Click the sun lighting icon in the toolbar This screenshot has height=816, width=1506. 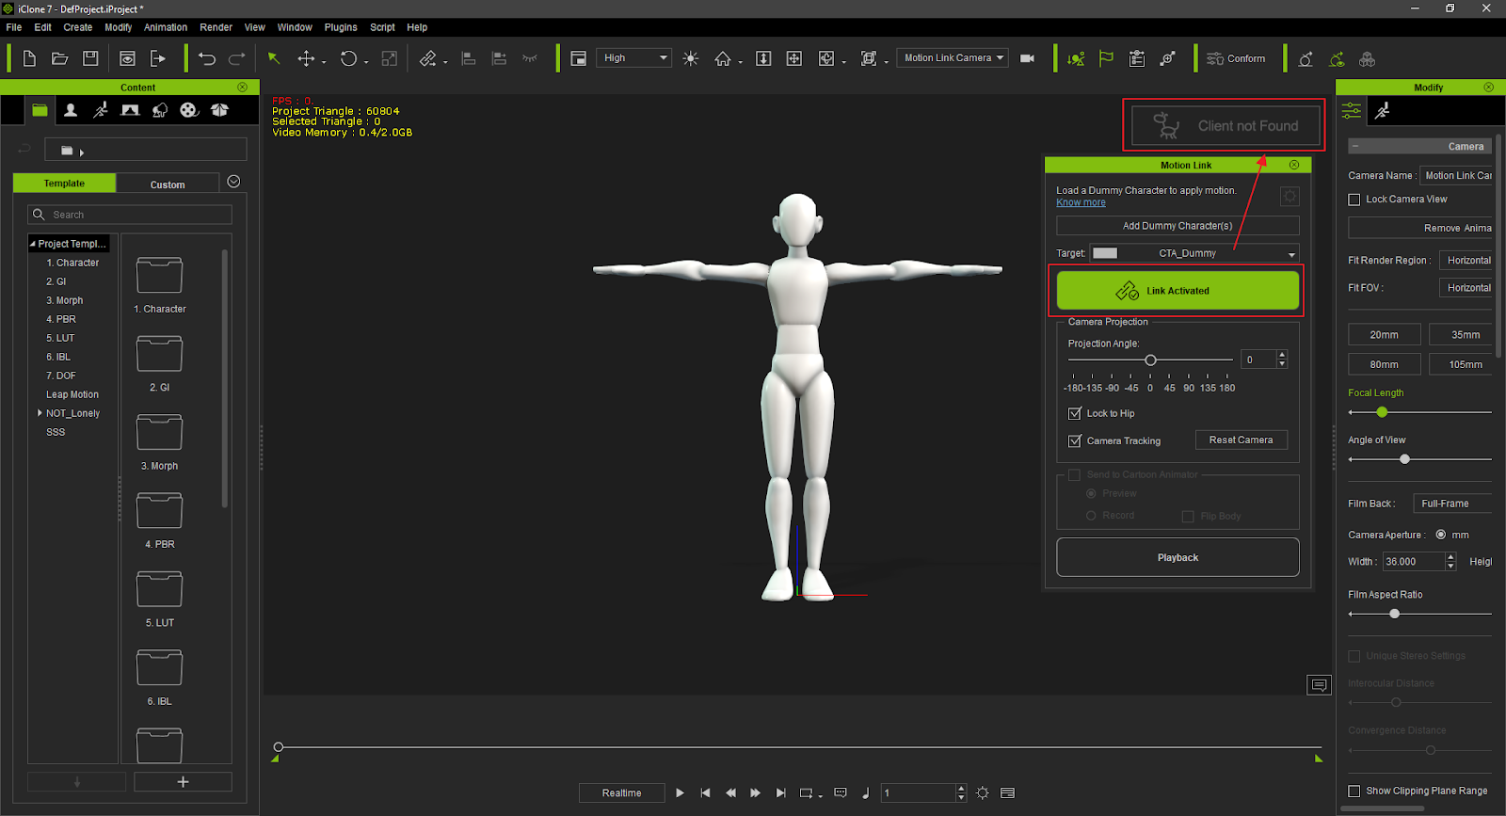tap(691, 58)
